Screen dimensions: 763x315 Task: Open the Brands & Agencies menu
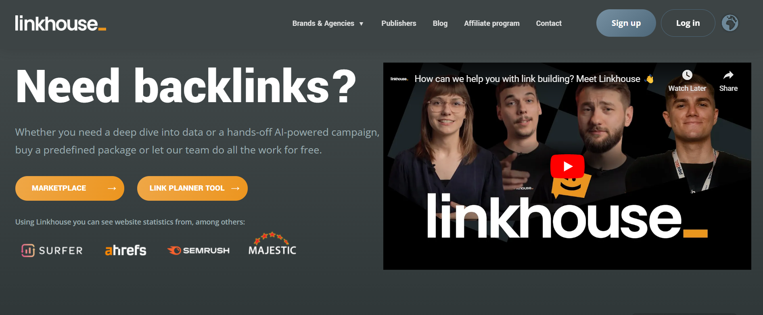point(323,23)
